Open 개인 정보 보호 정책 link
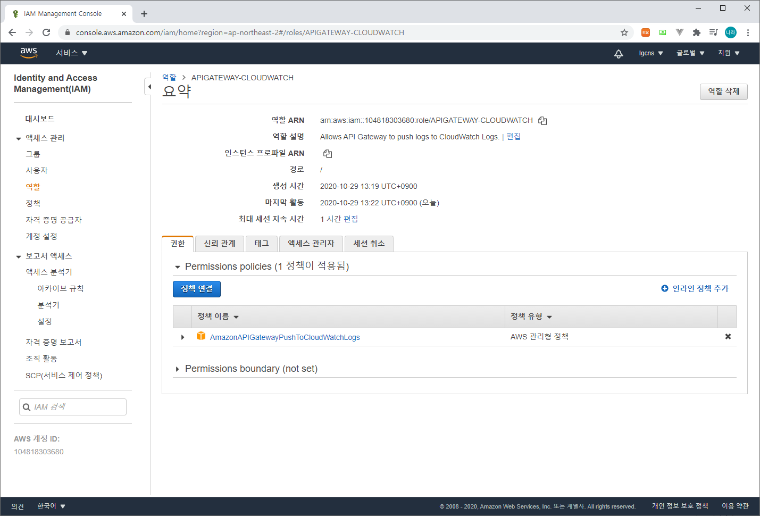760x516 pixels. (680, 506)
